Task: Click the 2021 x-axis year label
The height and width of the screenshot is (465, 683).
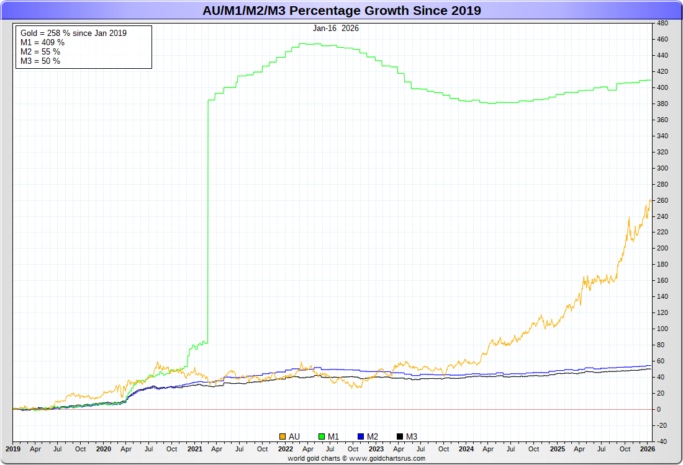Action: 195,449
